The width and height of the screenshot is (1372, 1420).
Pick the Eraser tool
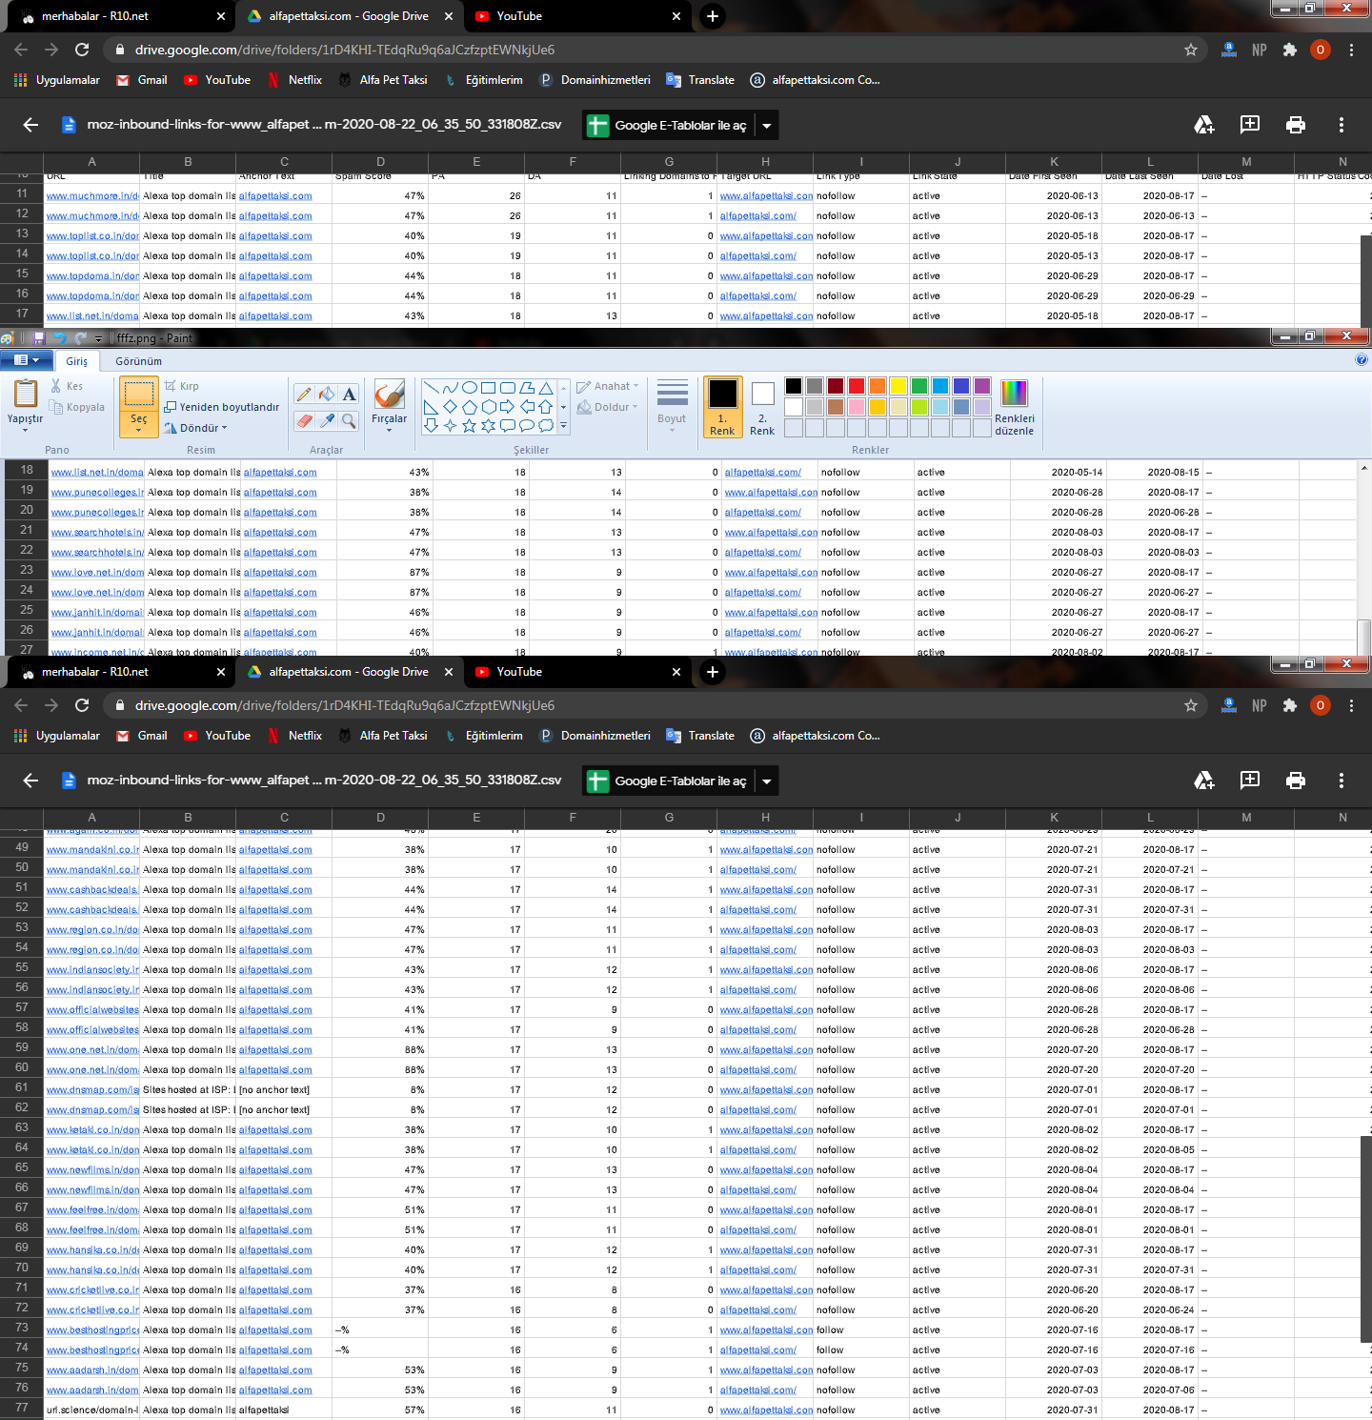point(304,420)
